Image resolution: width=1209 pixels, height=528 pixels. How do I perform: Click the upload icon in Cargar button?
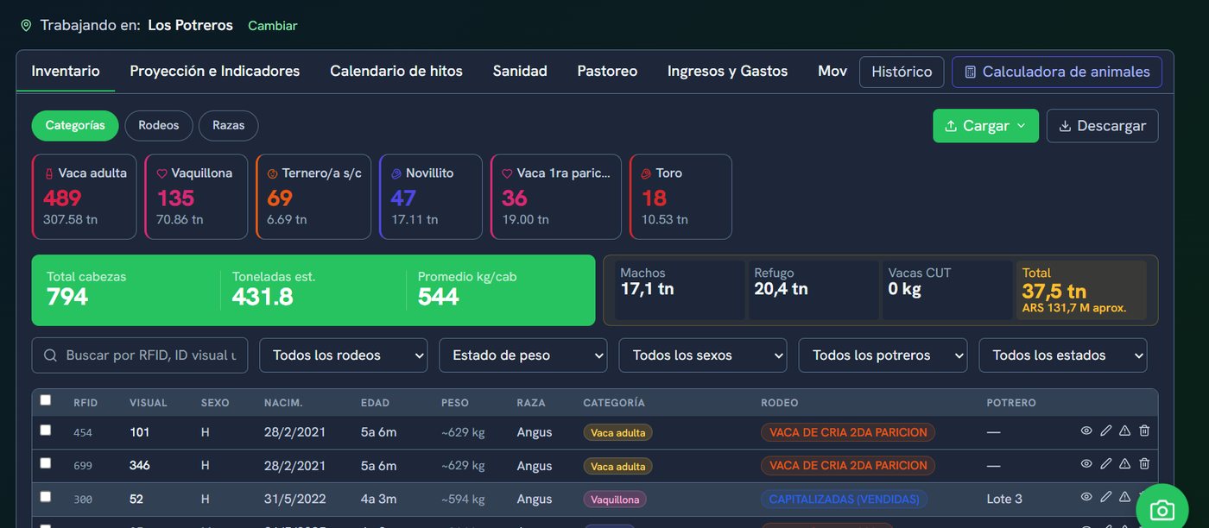(951, 126)
